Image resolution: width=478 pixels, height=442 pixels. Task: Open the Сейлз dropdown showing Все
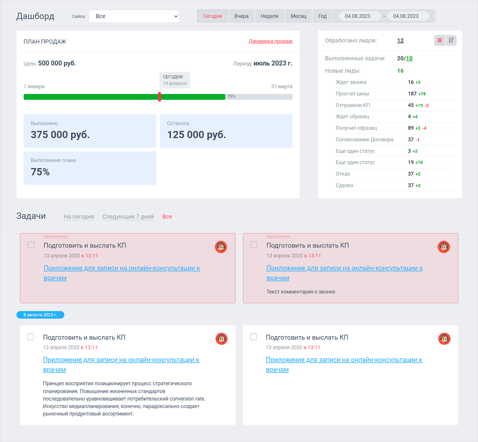click(134, 16)
